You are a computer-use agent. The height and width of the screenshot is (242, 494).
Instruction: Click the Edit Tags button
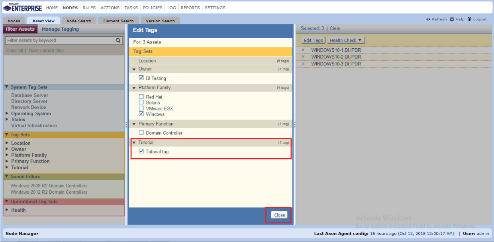[314, 40]
